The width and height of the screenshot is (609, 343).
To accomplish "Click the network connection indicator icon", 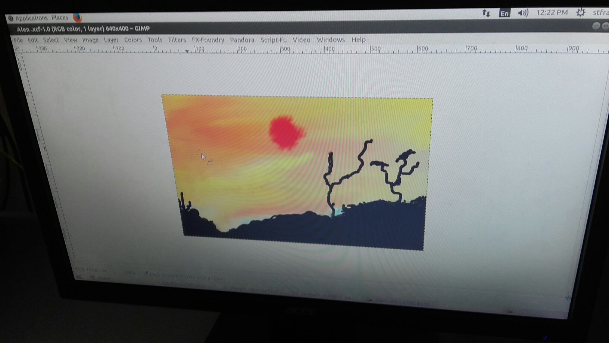I will 486,13.
